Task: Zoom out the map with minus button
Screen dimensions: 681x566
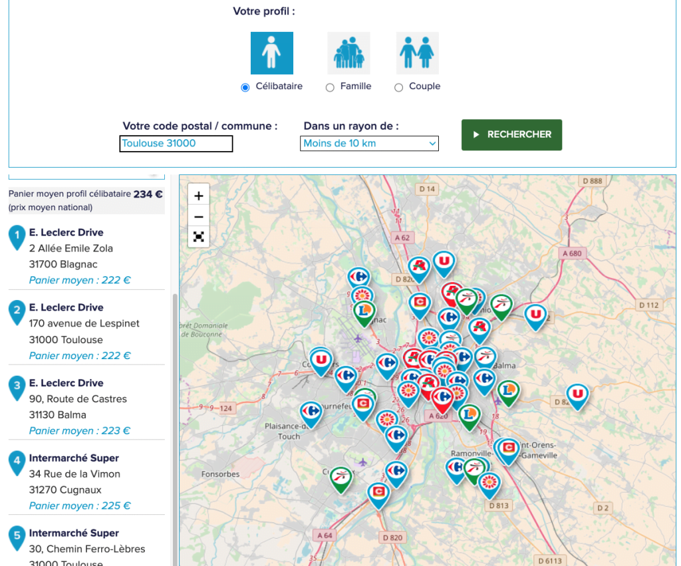Action: click(198, 216)
